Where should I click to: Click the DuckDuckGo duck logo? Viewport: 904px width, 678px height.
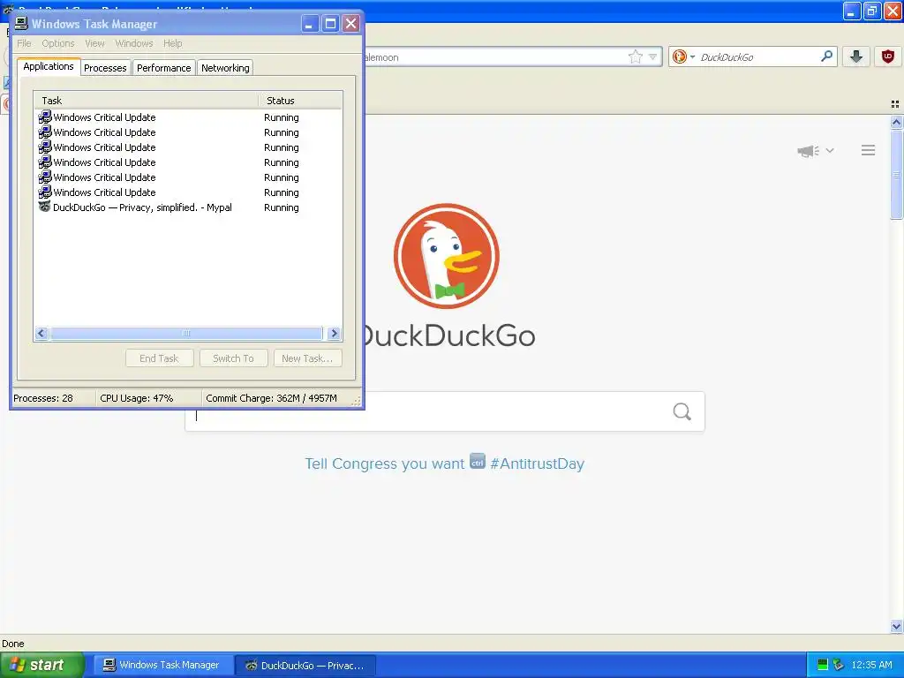[446, 256]
